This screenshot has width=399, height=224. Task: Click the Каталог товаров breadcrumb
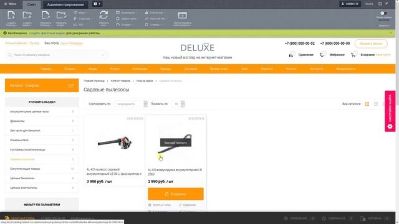(120, 81)
